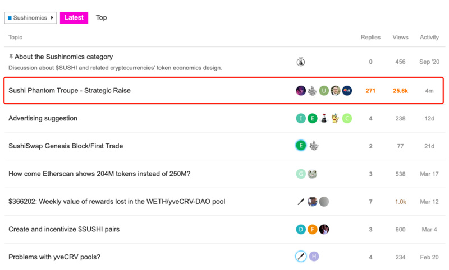The width and height of the screenshot is (449, 270).
Task: Open the Advertising suggestion topic
Action: (43, 118)
